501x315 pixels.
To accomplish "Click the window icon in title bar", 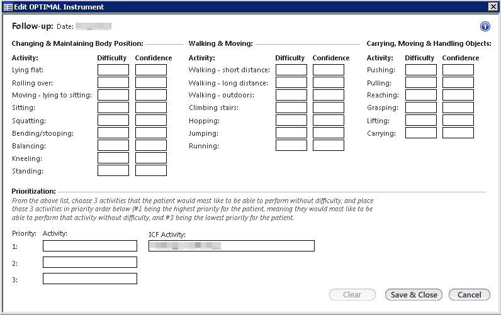I will coord(8,7).
